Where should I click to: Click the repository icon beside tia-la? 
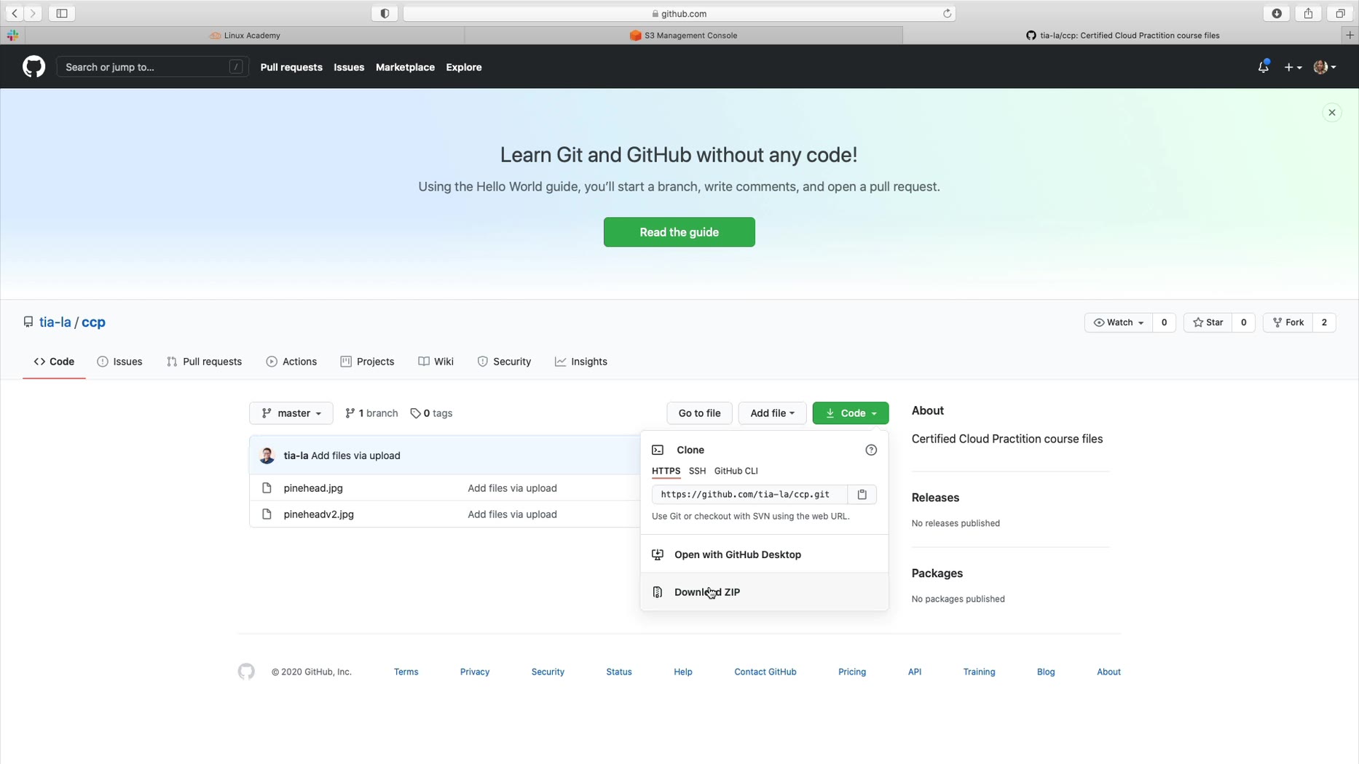click(28, 322)
